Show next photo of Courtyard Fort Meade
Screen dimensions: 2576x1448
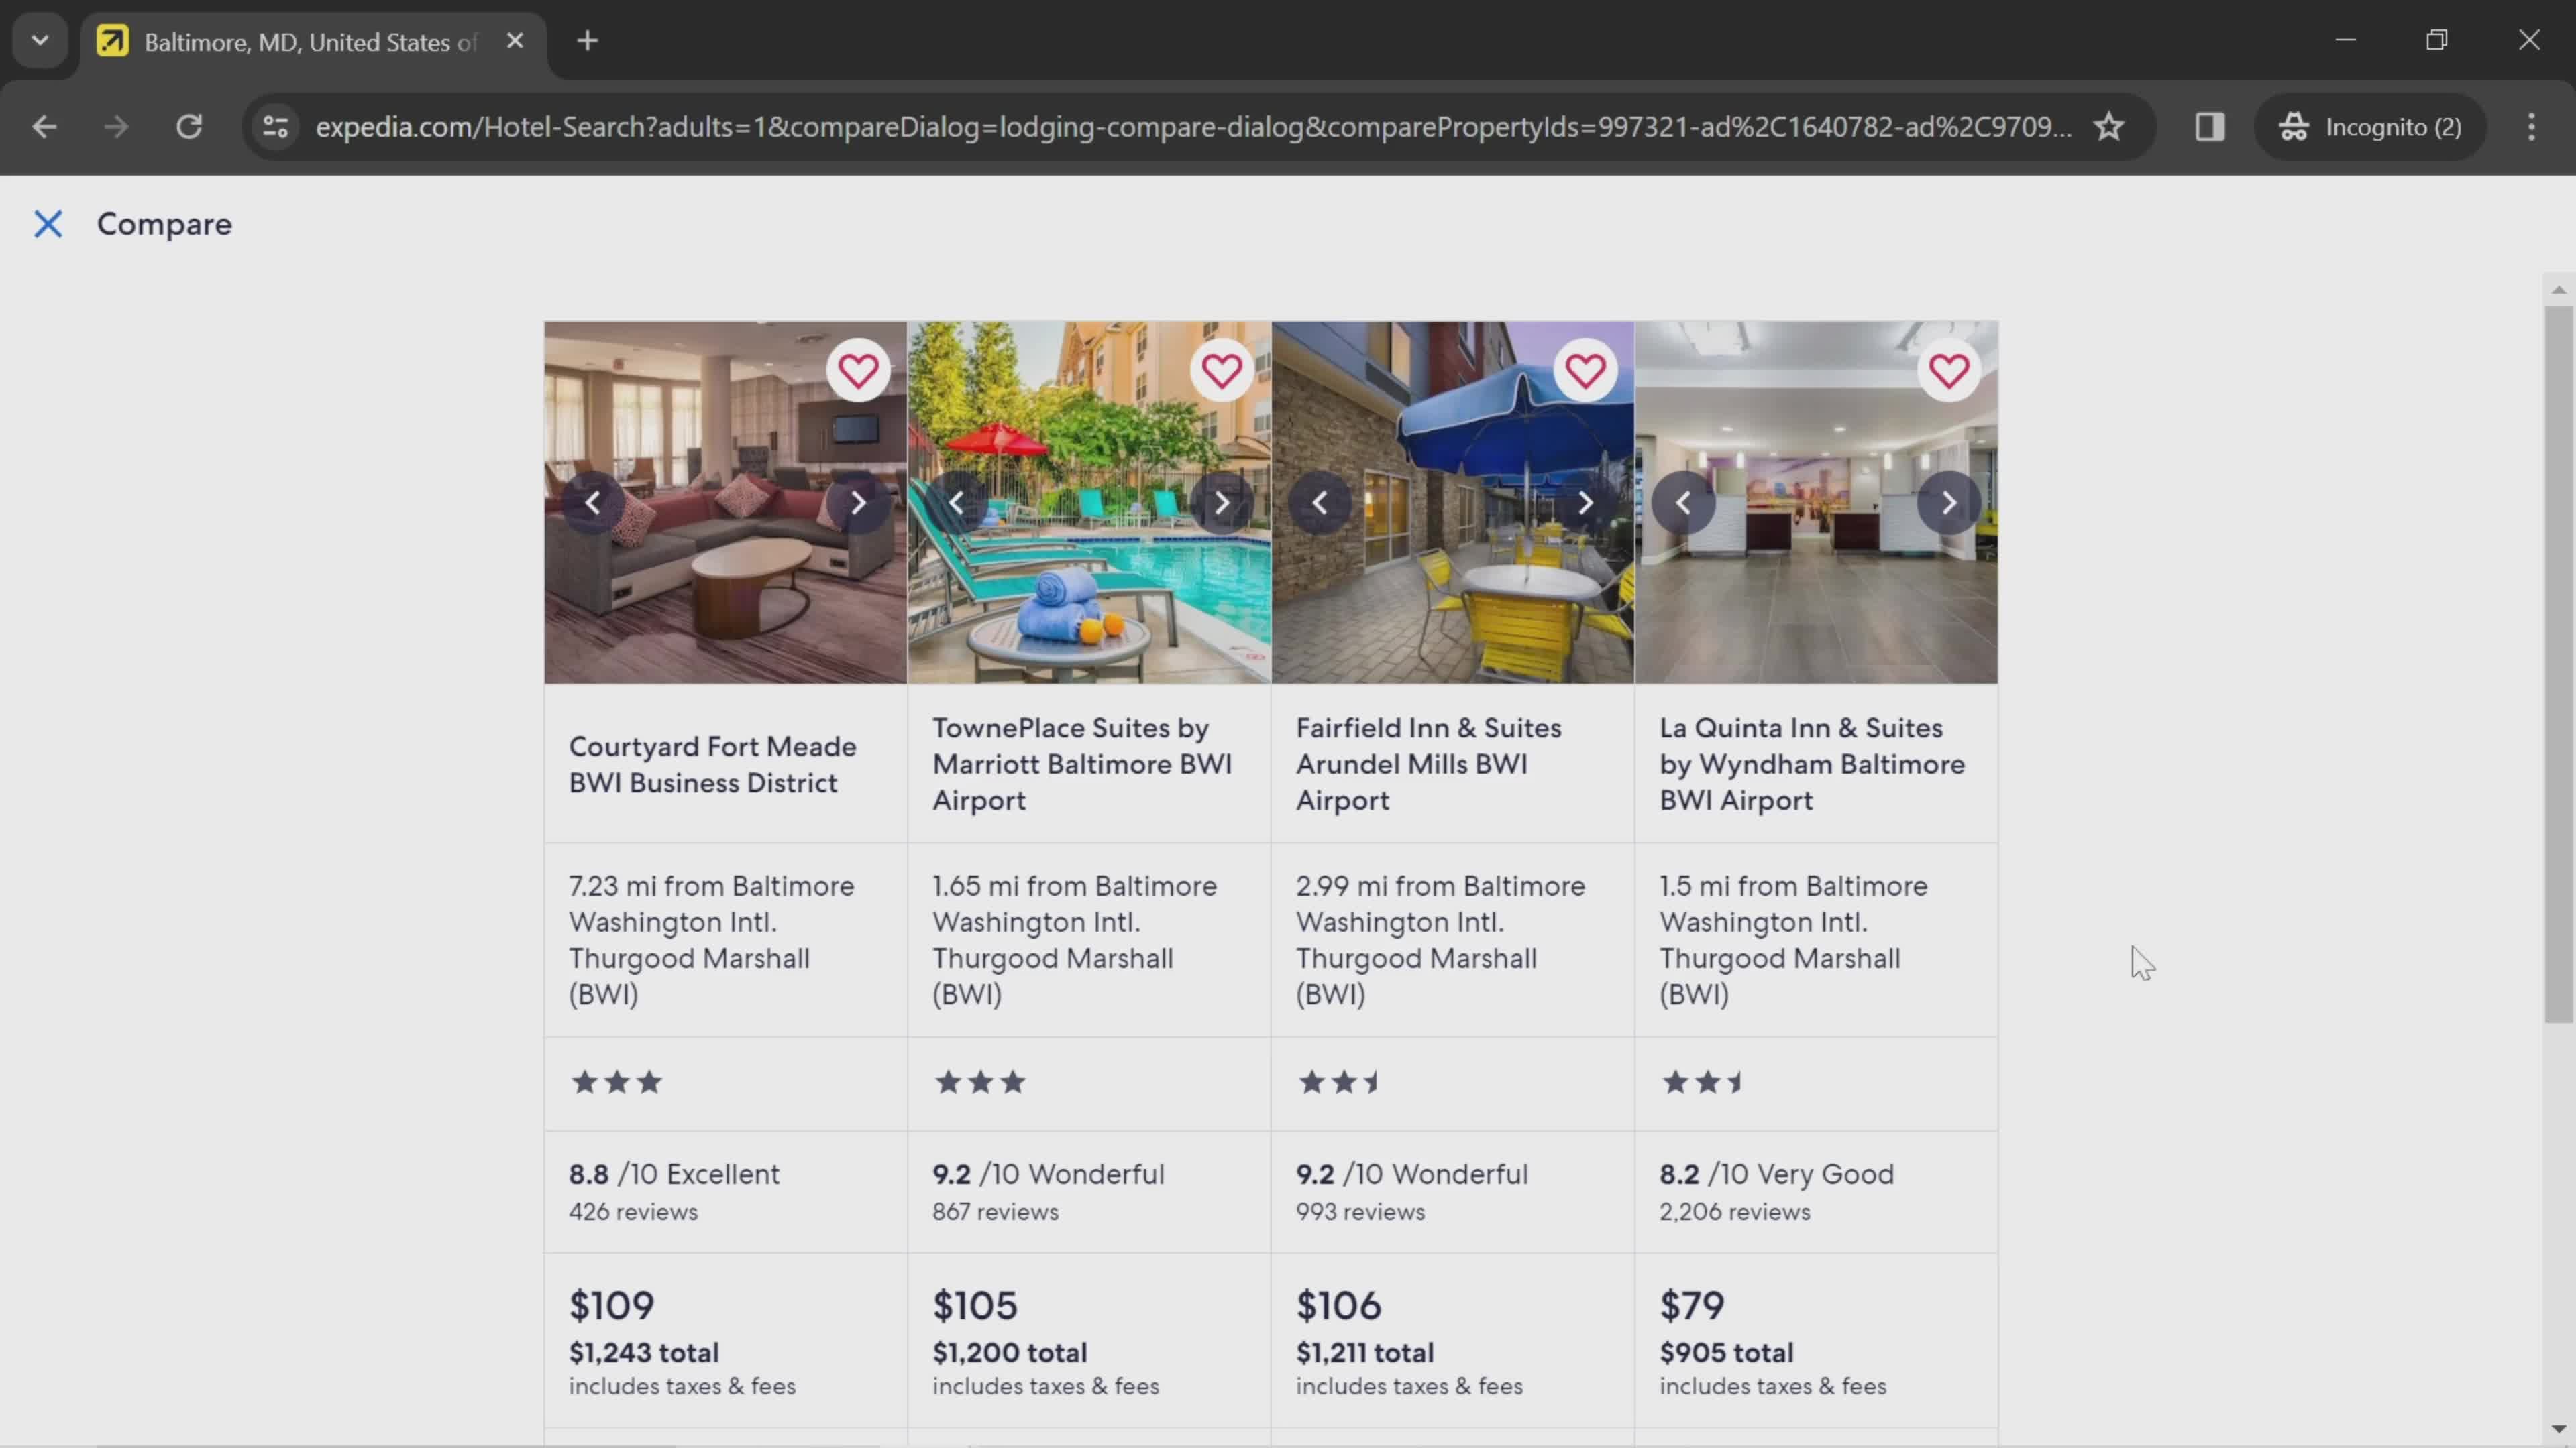[858, 503]
